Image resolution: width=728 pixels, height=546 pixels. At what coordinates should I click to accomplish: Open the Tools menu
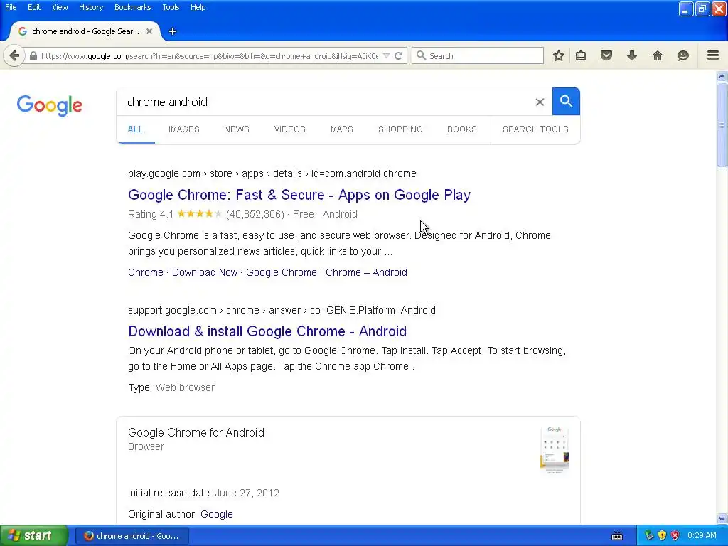171,7
